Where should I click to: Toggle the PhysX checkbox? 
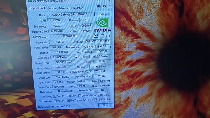pos(85,100)
